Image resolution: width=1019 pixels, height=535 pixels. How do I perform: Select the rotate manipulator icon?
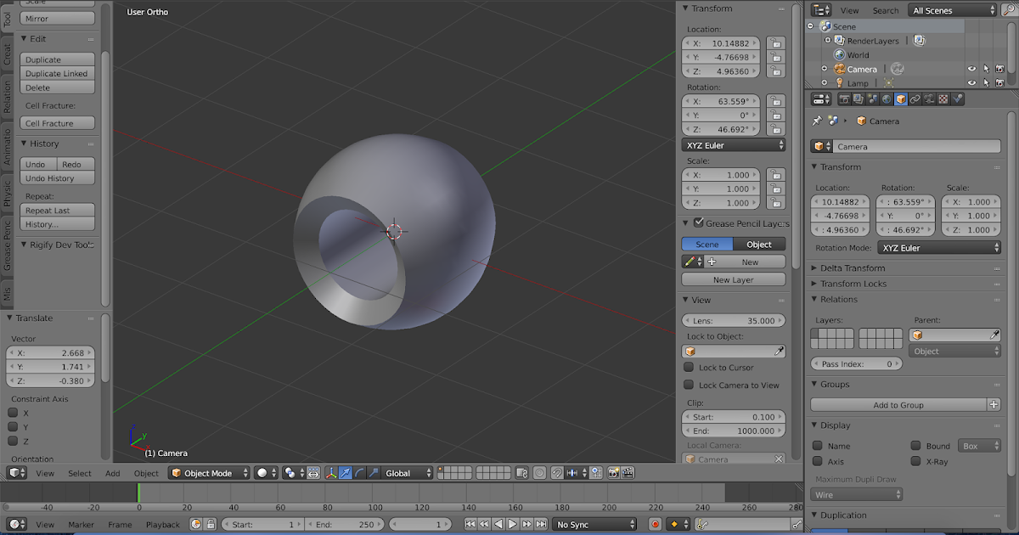[x=359, y=473]
